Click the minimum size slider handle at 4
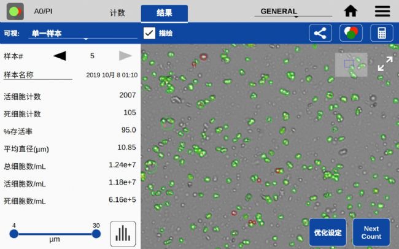Image resolution: width=399 pixels, height=249 pixels. (x=14, y=234)
